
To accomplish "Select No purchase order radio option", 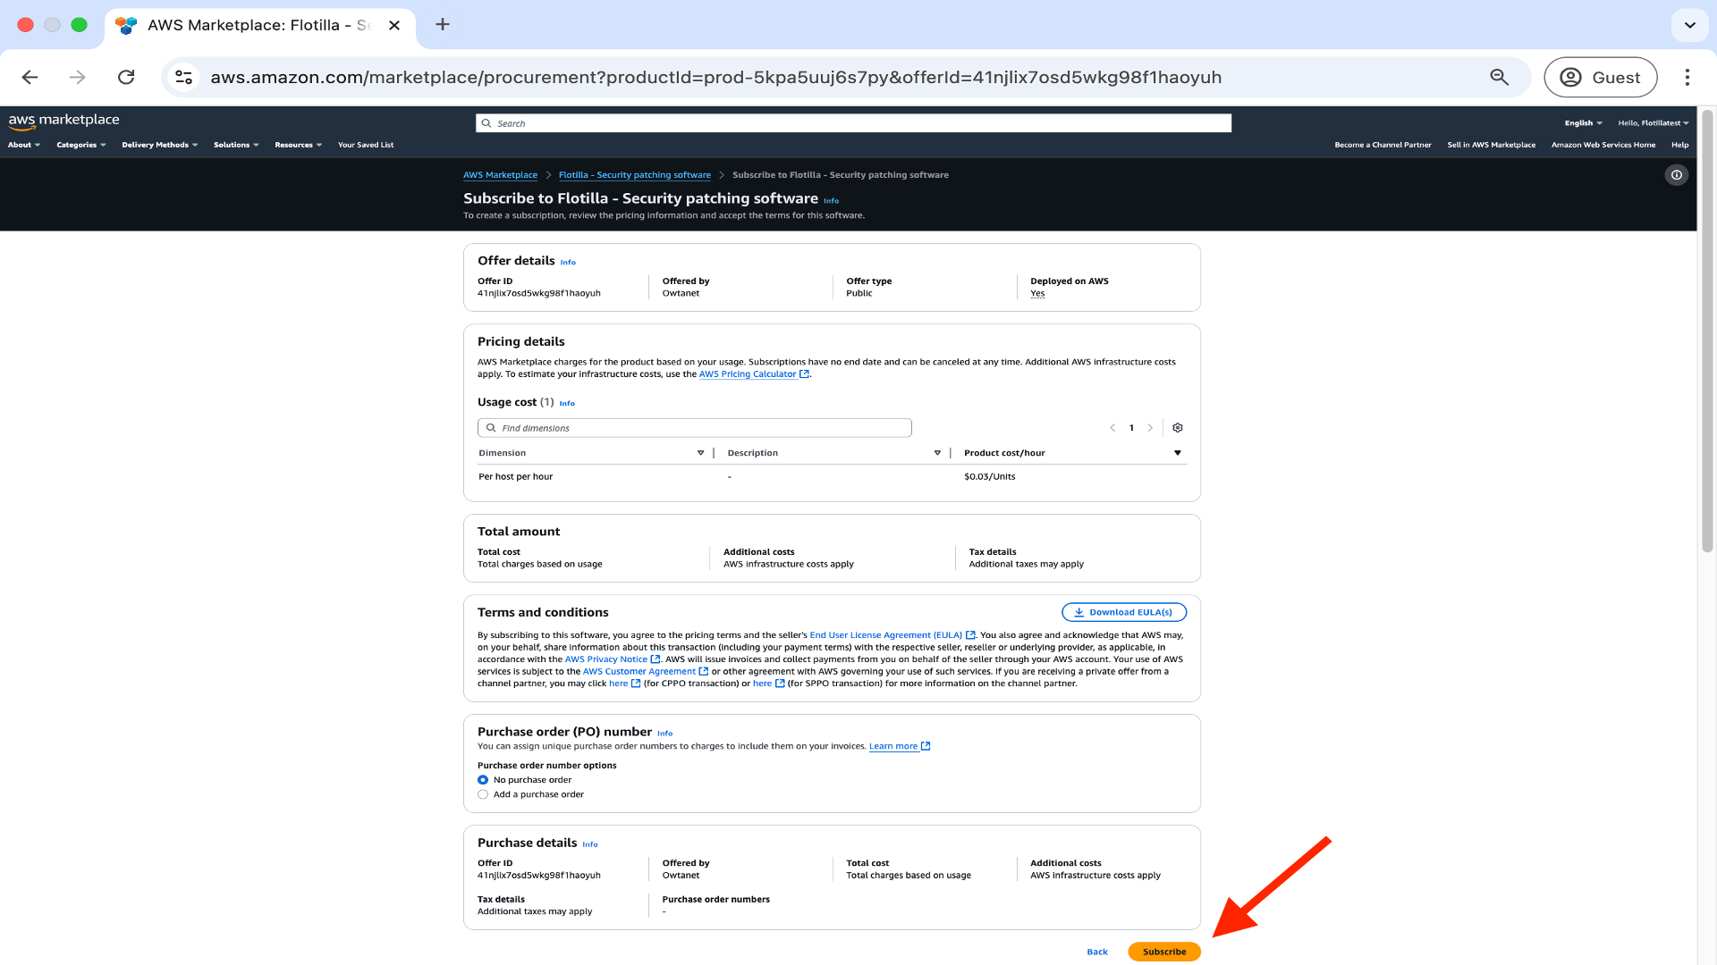I will pos(483,780).
